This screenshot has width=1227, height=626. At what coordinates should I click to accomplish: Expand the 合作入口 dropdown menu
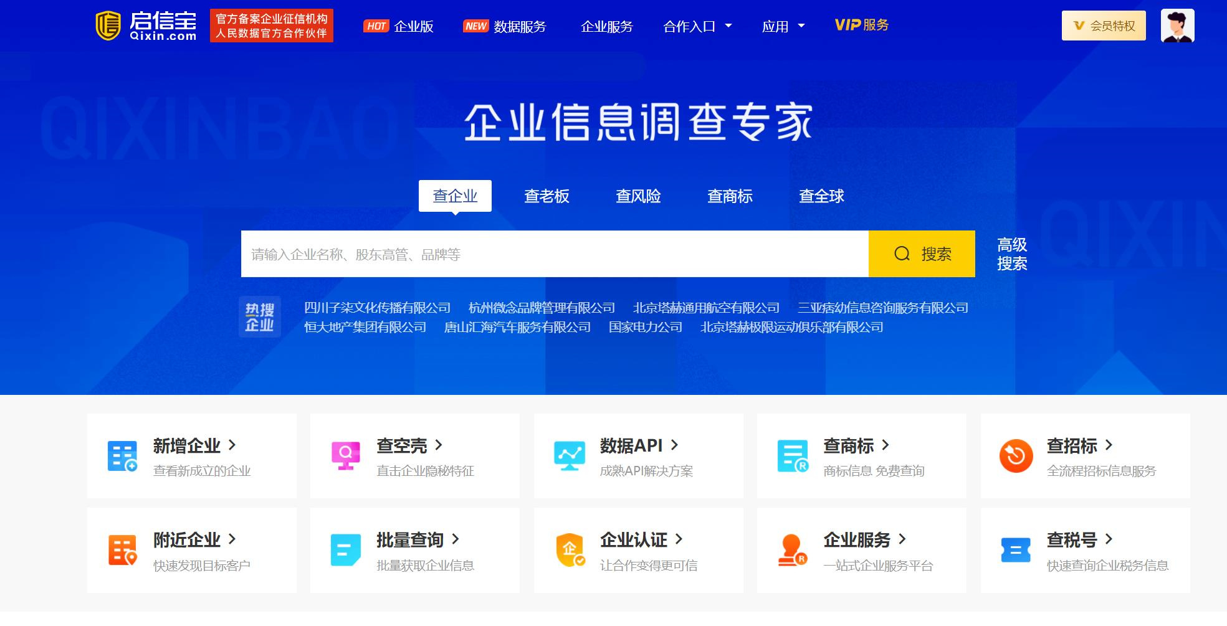697,26
